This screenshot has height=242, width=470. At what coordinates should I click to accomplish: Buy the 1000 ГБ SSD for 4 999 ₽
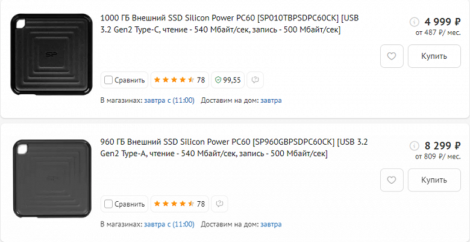434,56
